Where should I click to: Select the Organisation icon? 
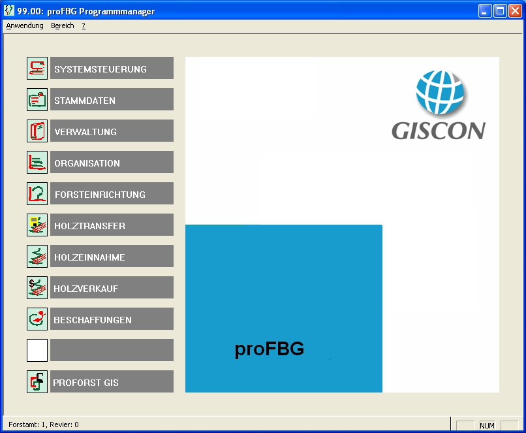37,161
